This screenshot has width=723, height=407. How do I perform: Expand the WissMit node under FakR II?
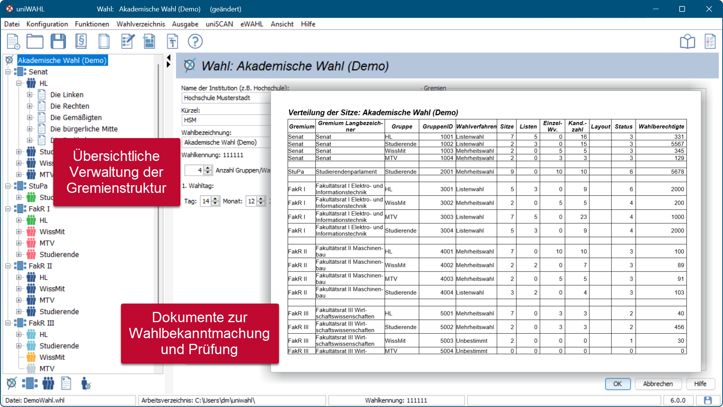coord(19,288)
